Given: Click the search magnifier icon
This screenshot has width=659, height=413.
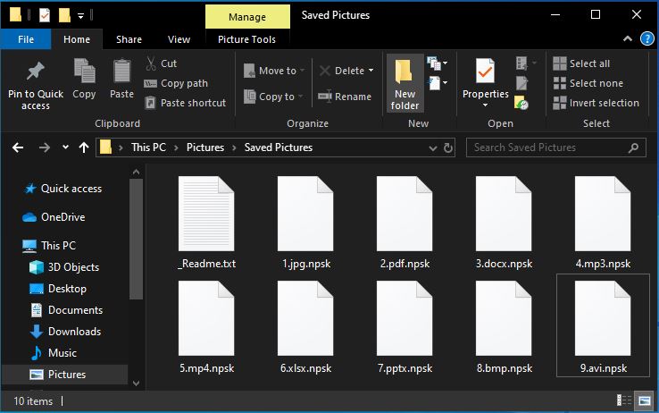Looking at the screenshot, I should pos(633,147).
